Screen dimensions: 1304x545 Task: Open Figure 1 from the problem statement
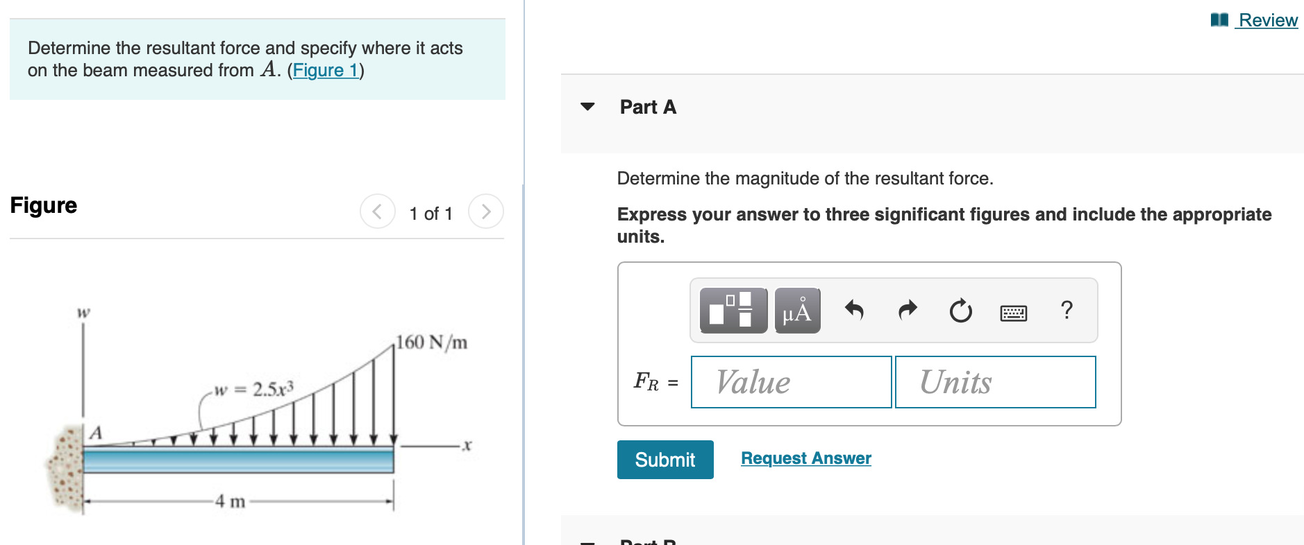coord(325,69)
